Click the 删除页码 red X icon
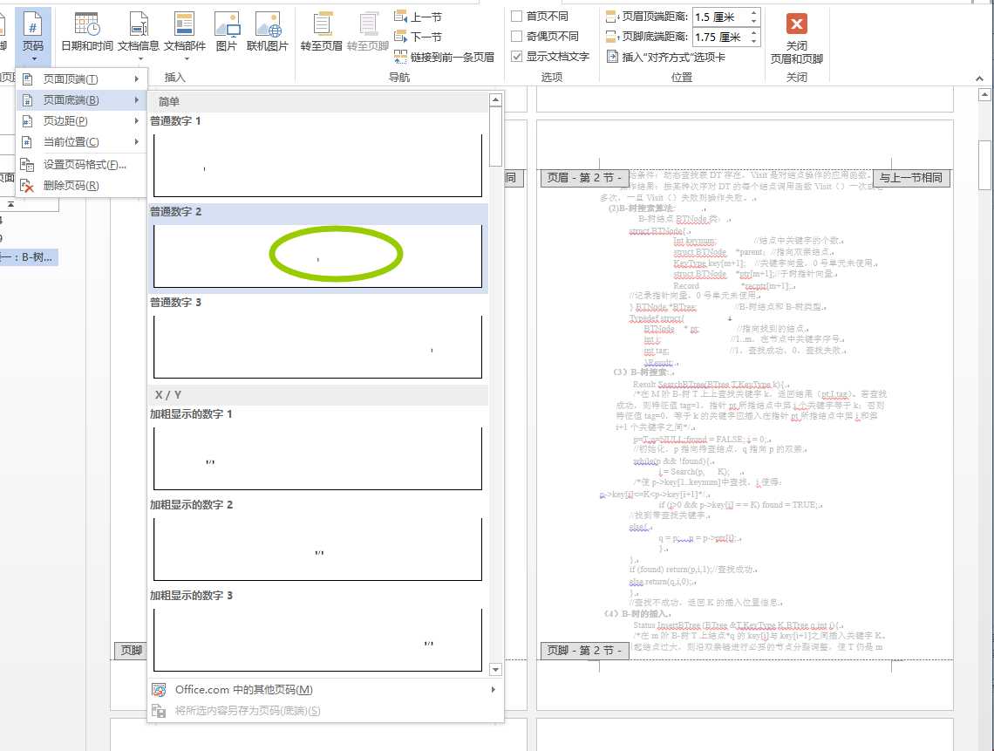 [27, 186]
